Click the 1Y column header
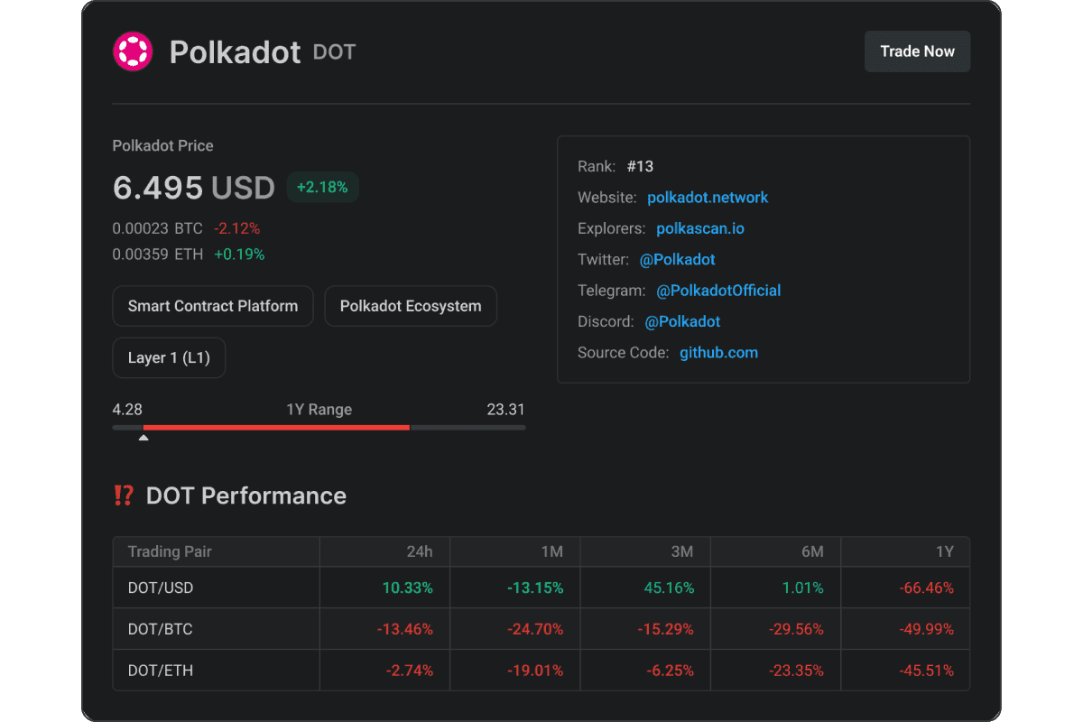Image resolution: width=1083 pixels, height=722 pixels. click(x=943, y=551)
